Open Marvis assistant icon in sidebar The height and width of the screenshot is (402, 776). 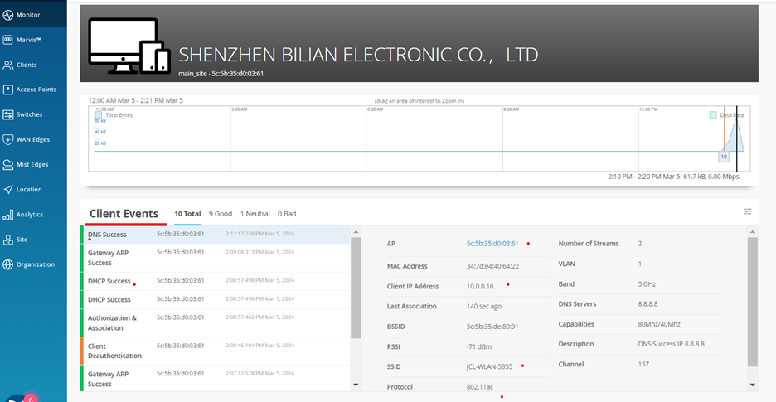(8, 40)
